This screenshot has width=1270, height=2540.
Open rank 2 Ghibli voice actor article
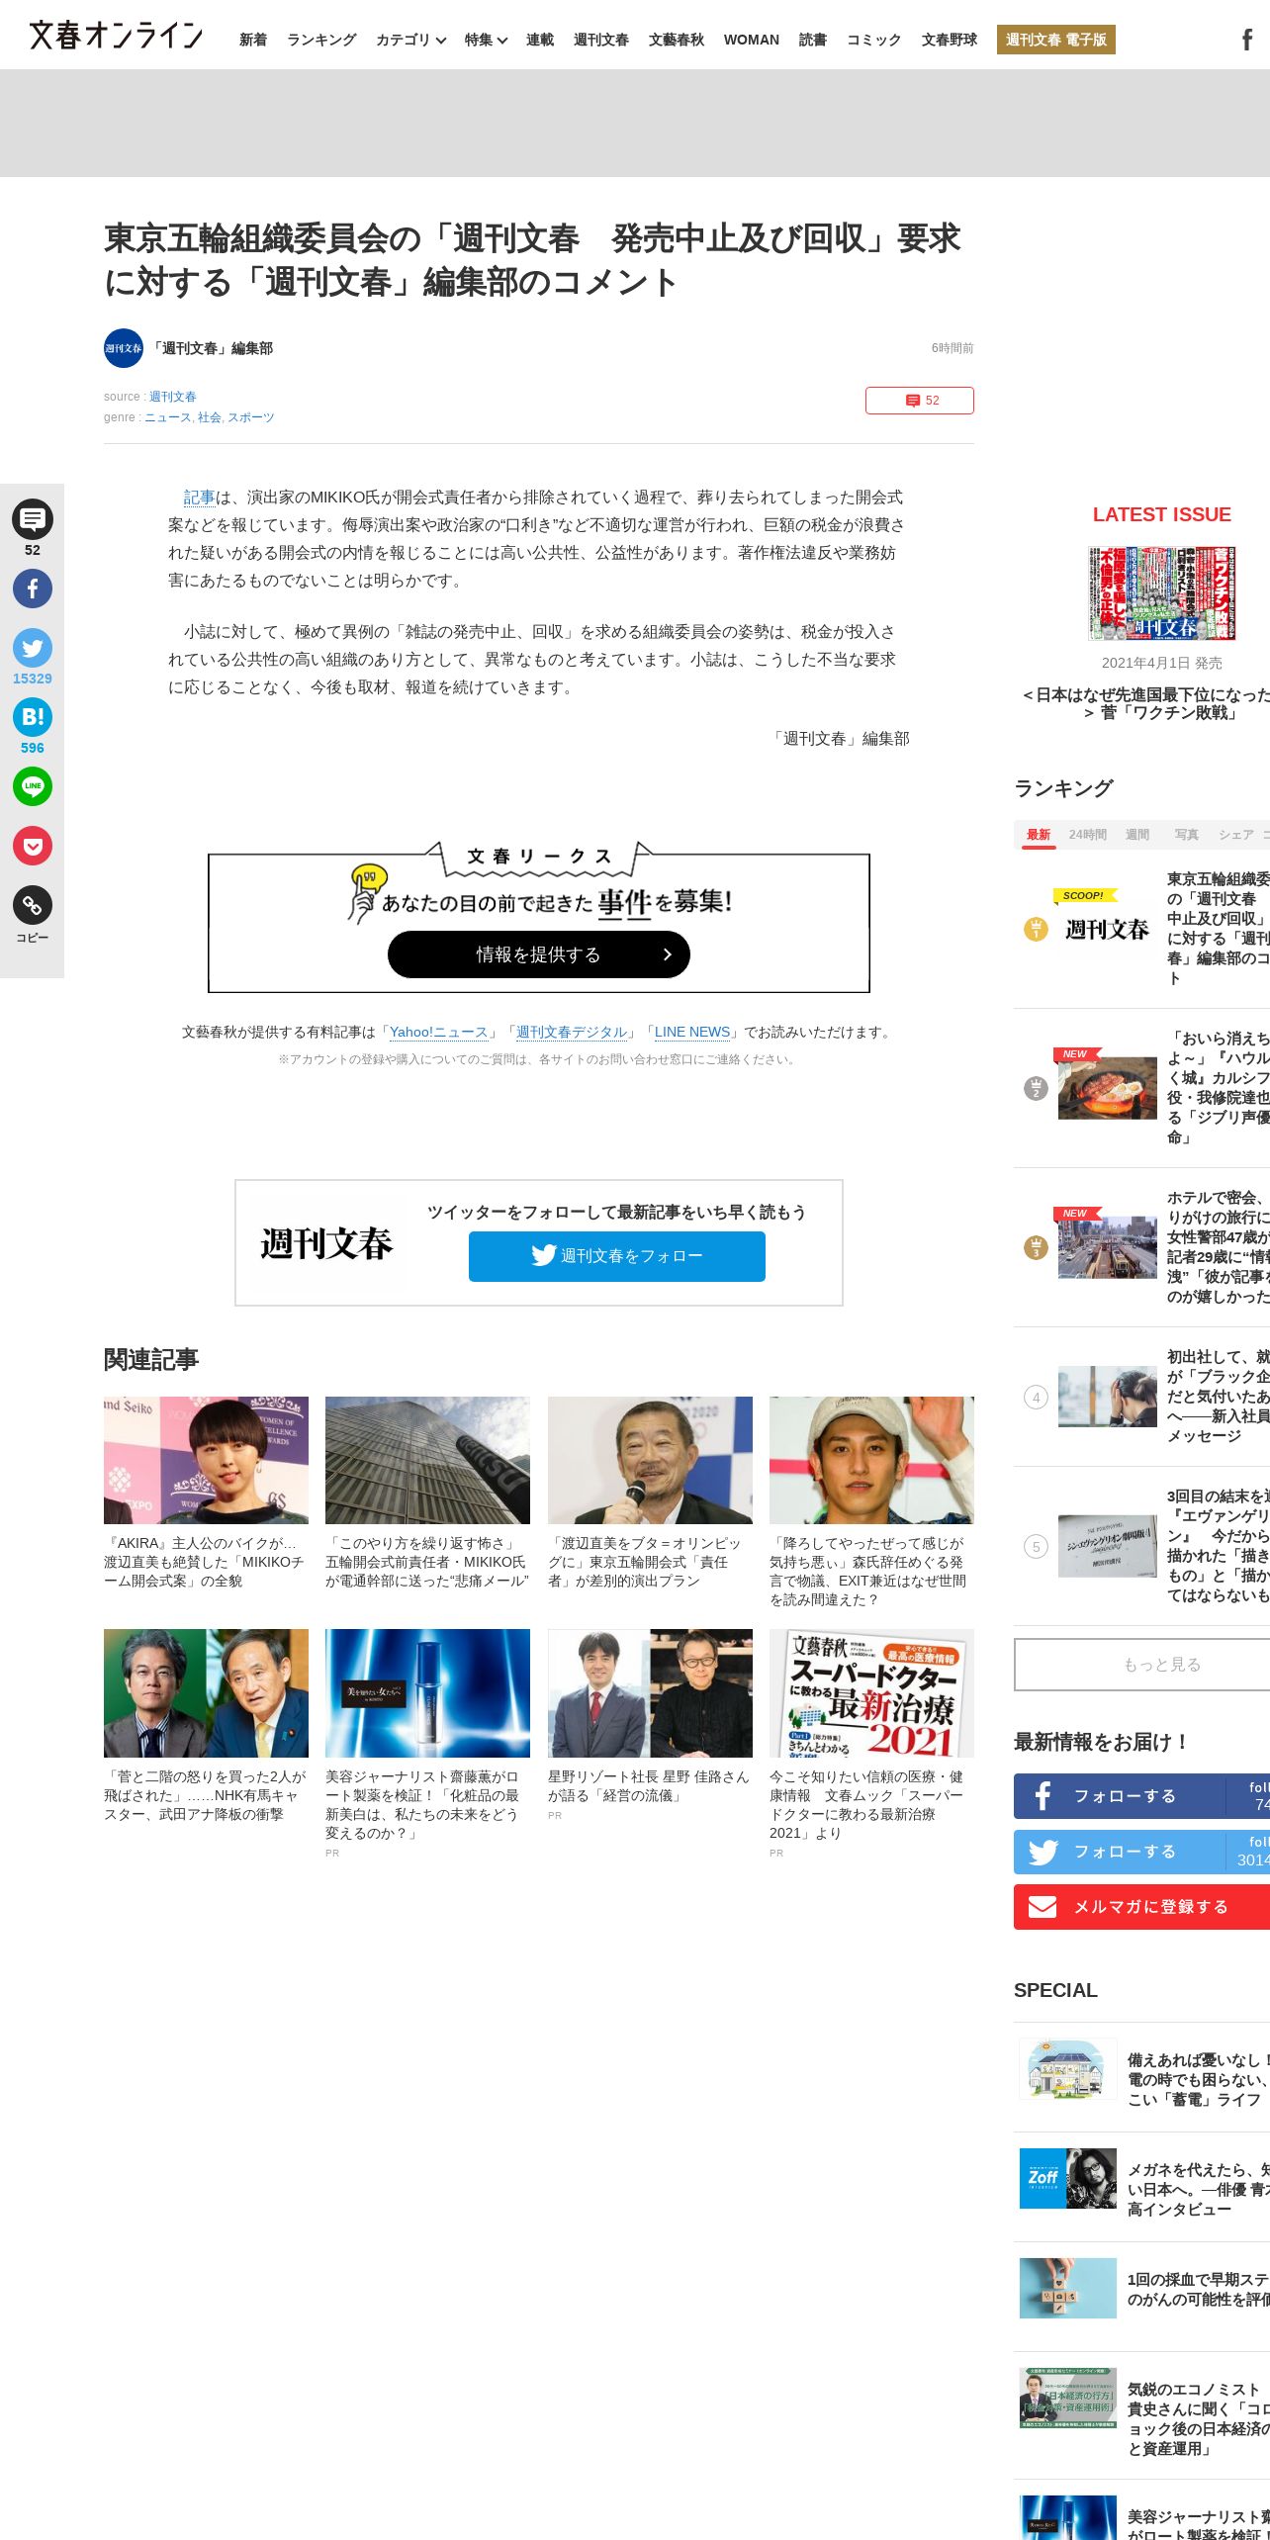click(x=1142, y=1088)
